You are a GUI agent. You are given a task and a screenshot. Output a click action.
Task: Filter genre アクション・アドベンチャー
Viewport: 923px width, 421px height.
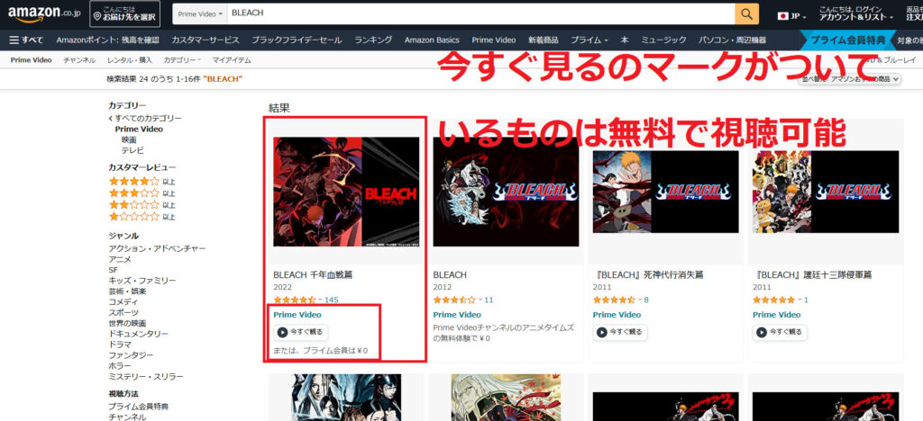[157, 248]
